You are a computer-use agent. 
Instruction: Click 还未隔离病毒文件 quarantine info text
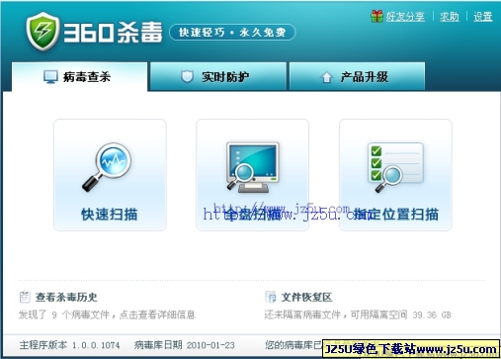pyautogui.click(x=358, y=314)
